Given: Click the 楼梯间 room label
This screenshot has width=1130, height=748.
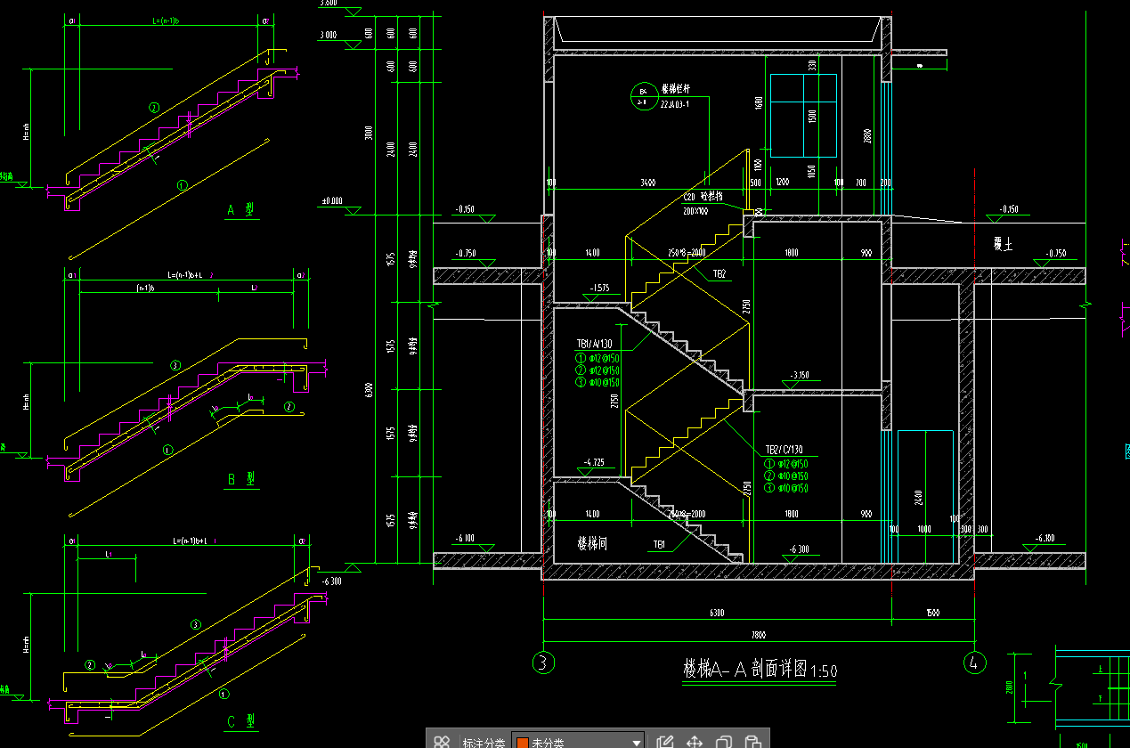Looking at the screenshot, I should 591,543.
